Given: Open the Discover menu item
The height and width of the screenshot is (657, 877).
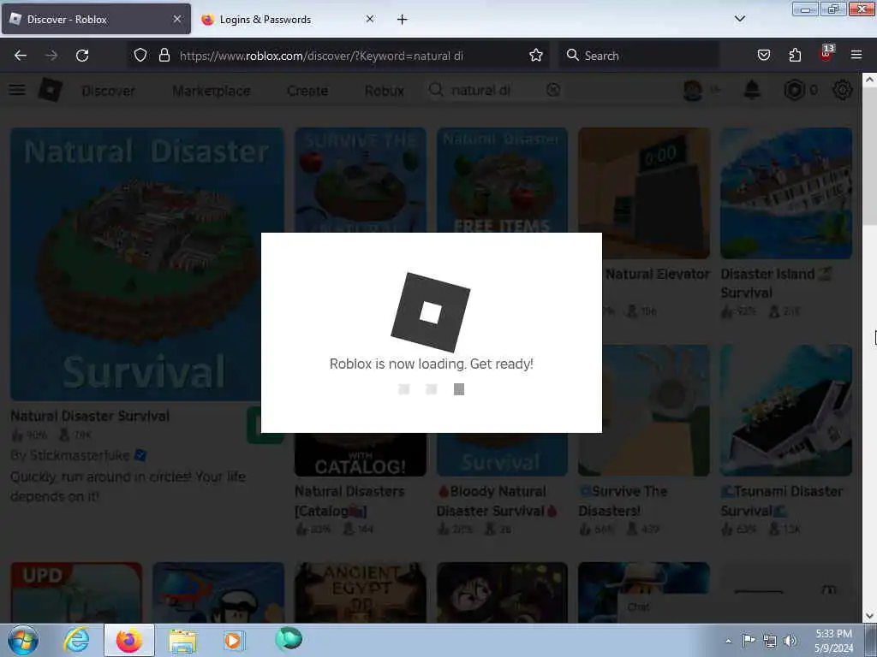Looking at the screenshot, I should point(109,91).
